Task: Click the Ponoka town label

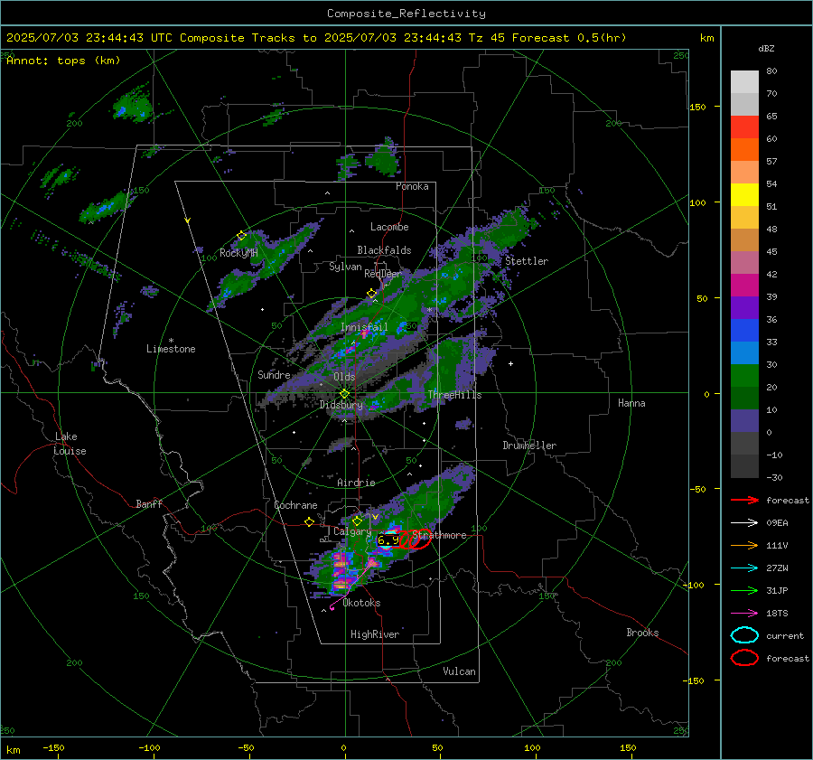Action: click(412, 186)
